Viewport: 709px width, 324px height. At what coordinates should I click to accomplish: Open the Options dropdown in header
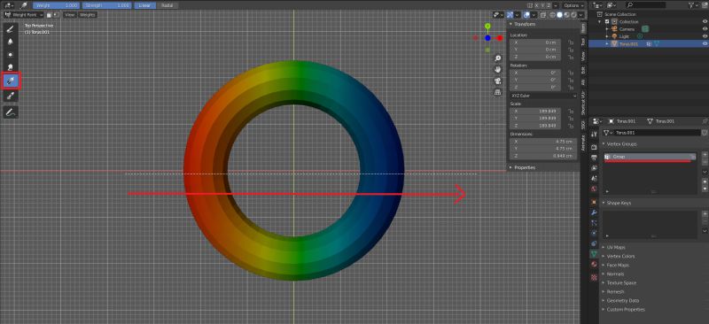[573, 5]
